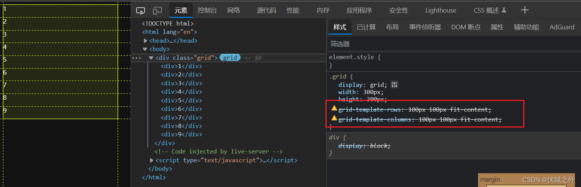The width and height of the screenshot is (581, 187).
Task: Open the 安全性 tab
Action: [399, 10]
